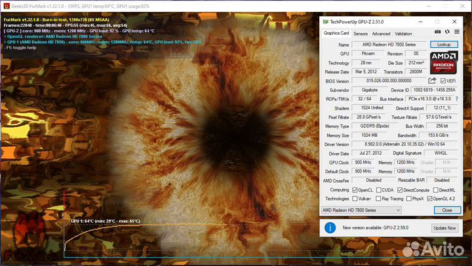This screenshot has height=266, width=472.
Task: Click the DirectX Support 12 (11_1) value
Action: click(x=442, y=107)
